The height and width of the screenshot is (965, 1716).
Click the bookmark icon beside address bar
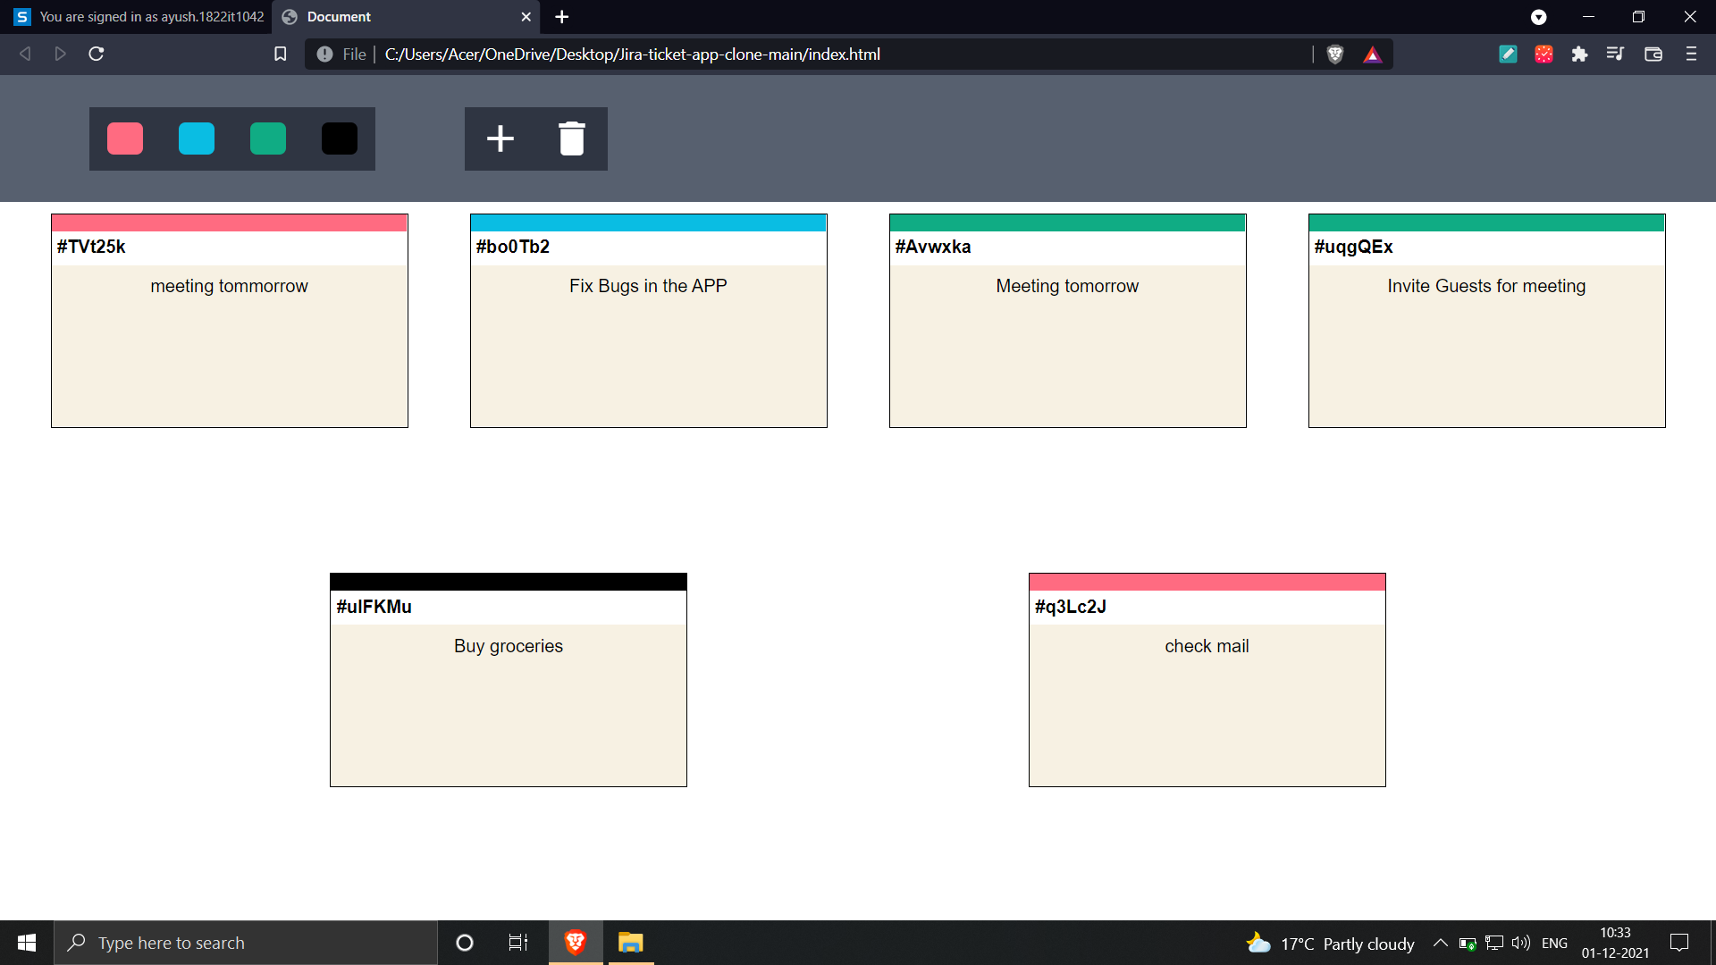[x=280, y=55]
